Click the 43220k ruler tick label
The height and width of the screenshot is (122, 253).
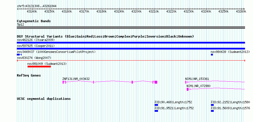click(171, 11)
